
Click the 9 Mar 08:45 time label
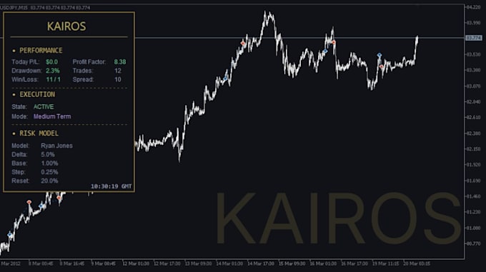click(x=103, y=263)
